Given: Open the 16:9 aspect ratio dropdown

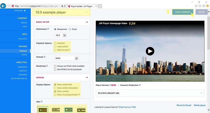Looking at the screenshot, I should (60, 35).
